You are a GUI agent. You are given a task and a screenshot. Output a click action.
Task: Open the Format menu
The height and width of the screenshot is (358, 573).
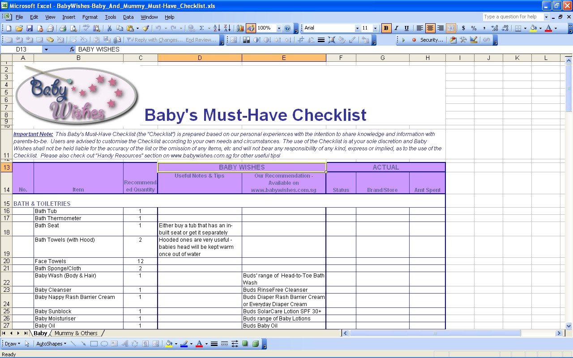click(x=90, y=17)
